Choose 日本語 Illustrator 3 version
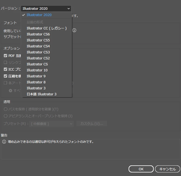181x176 pixels. click(46, 94)
